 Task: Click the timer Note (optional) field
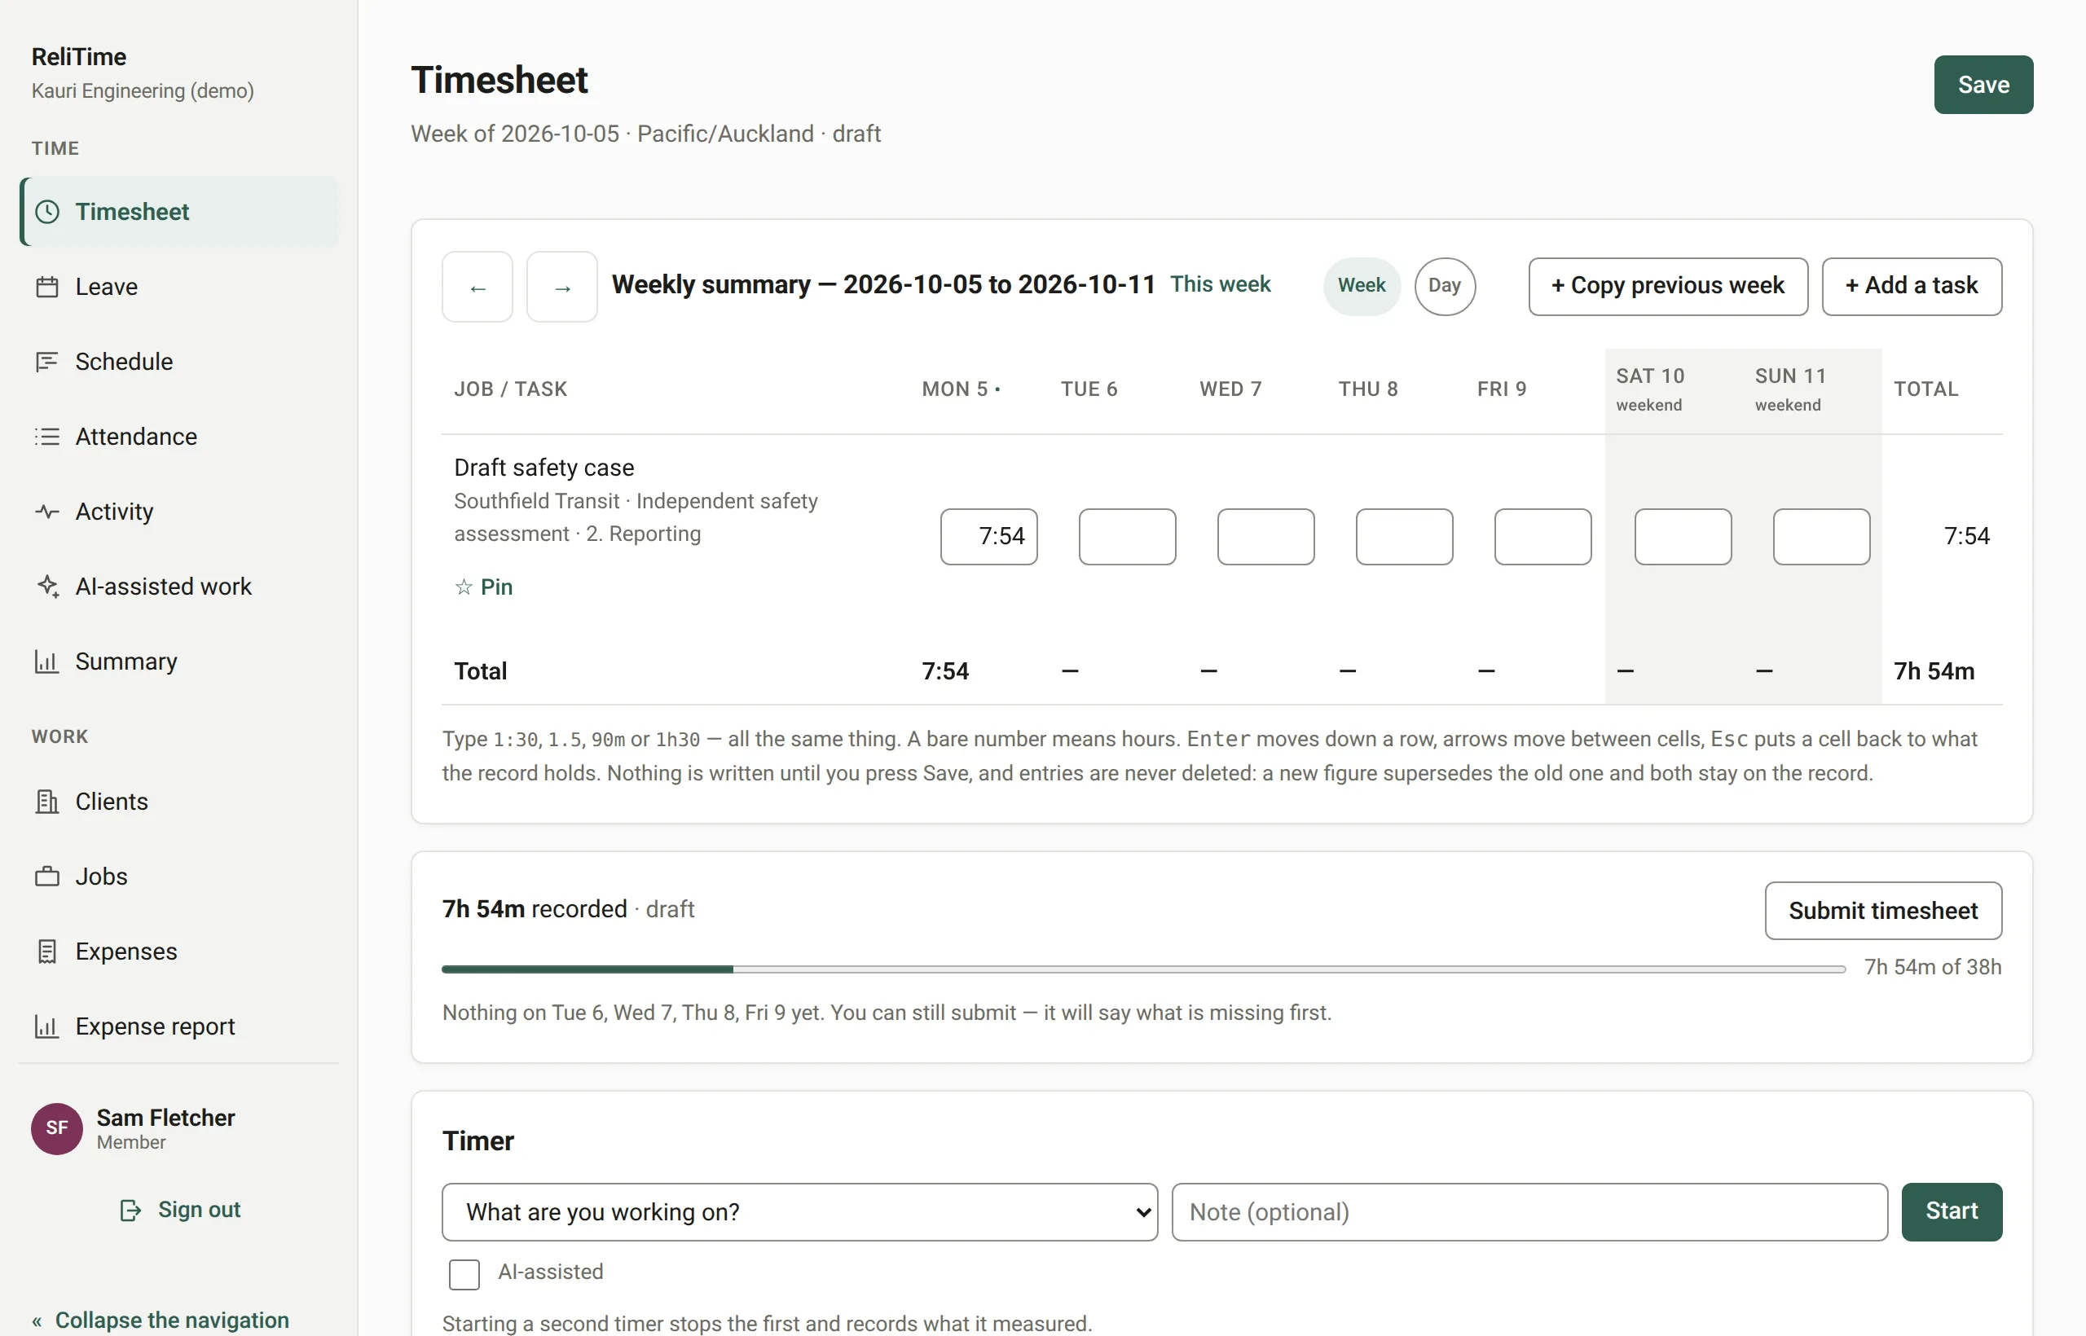coord(1529,1212)
